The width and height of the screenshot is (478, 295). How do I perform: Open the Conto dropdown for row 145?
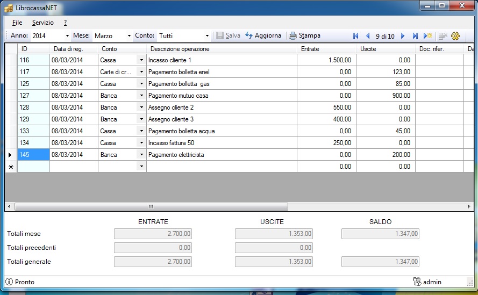pos(141,155)
